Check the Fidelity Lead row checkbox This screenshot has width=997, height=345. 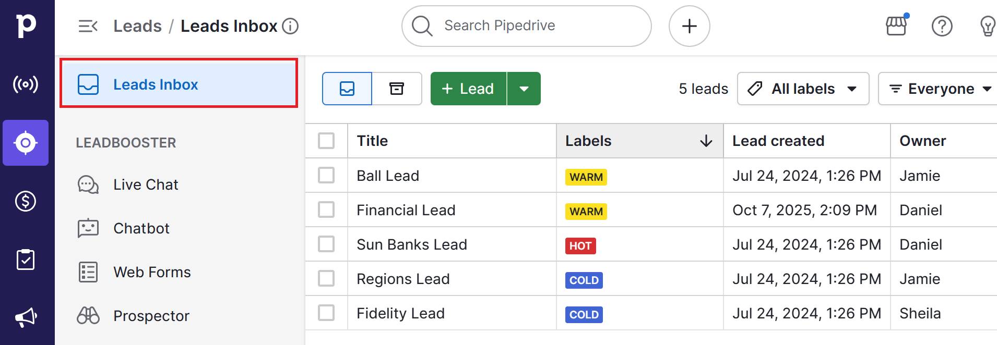pos(326,313)
